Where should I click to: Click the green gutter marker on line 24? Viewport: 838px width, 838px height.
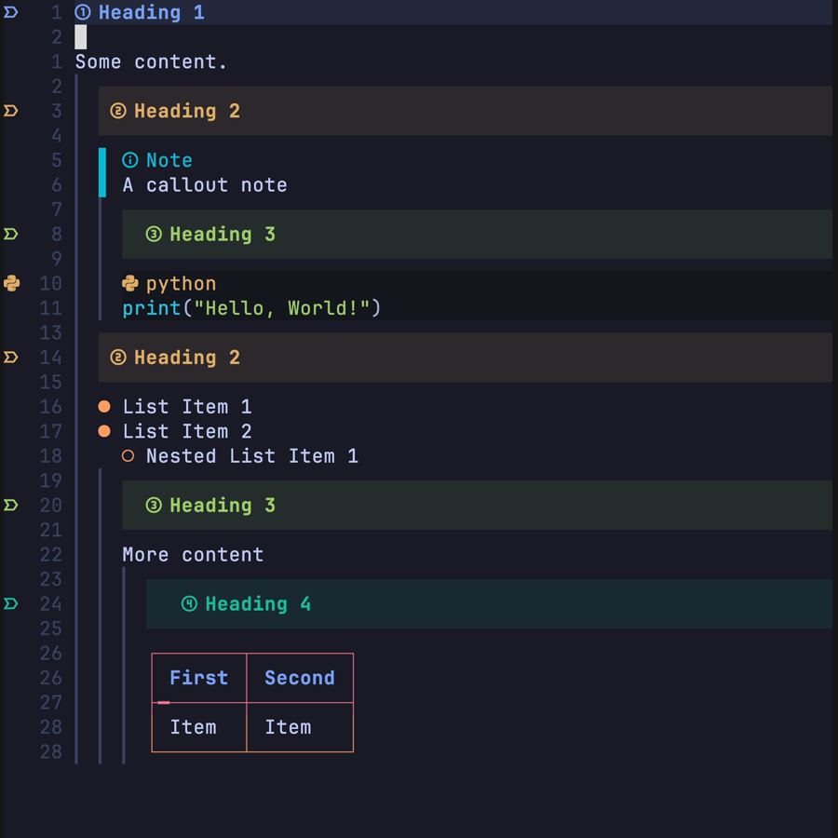(11, 604)
